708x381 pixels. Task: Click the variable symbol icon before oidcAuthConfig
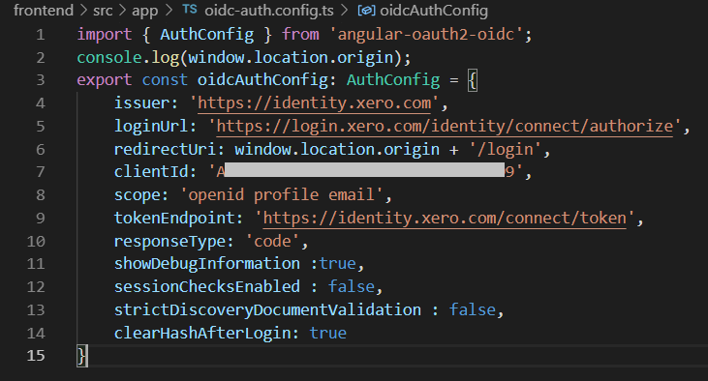pyautogui.click(x=366, y=10)
